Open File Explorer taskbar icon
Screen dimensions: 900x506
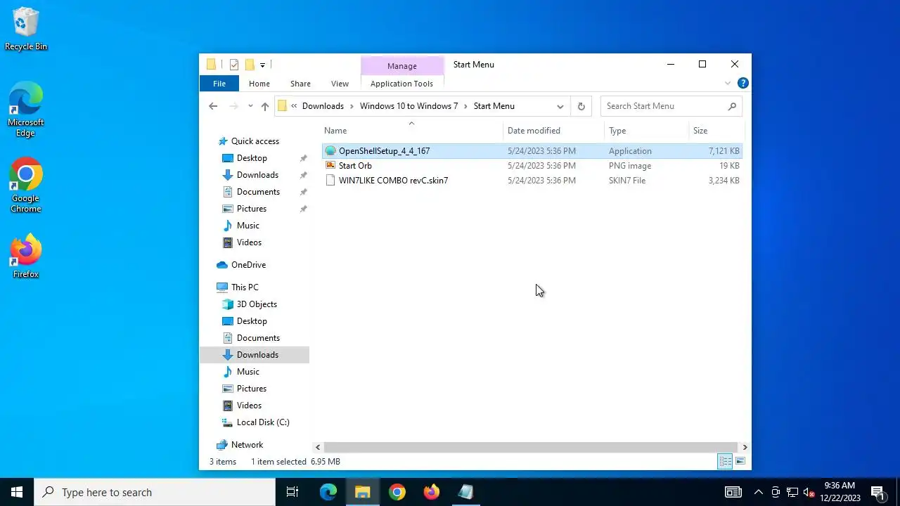tap(363, 492)
